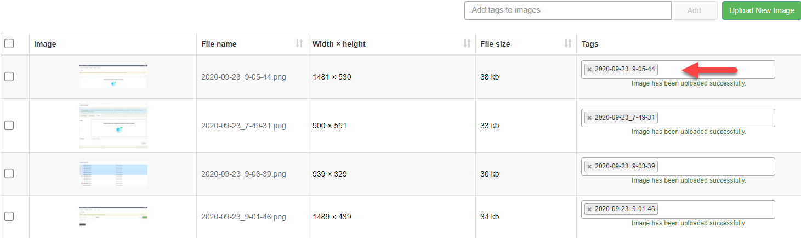Viewport: 801px width, 238px height.
Task: Sort table by File name arrows icon
Action: 299,44
